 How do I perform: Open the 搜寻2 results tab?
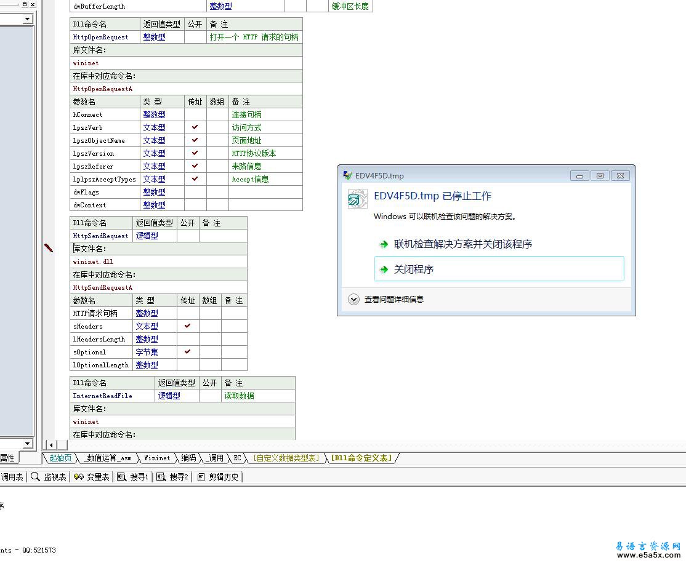(172, 477)
